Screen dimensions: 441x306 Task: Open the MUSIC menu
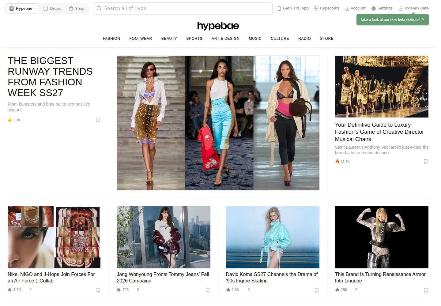click(255, 39)
